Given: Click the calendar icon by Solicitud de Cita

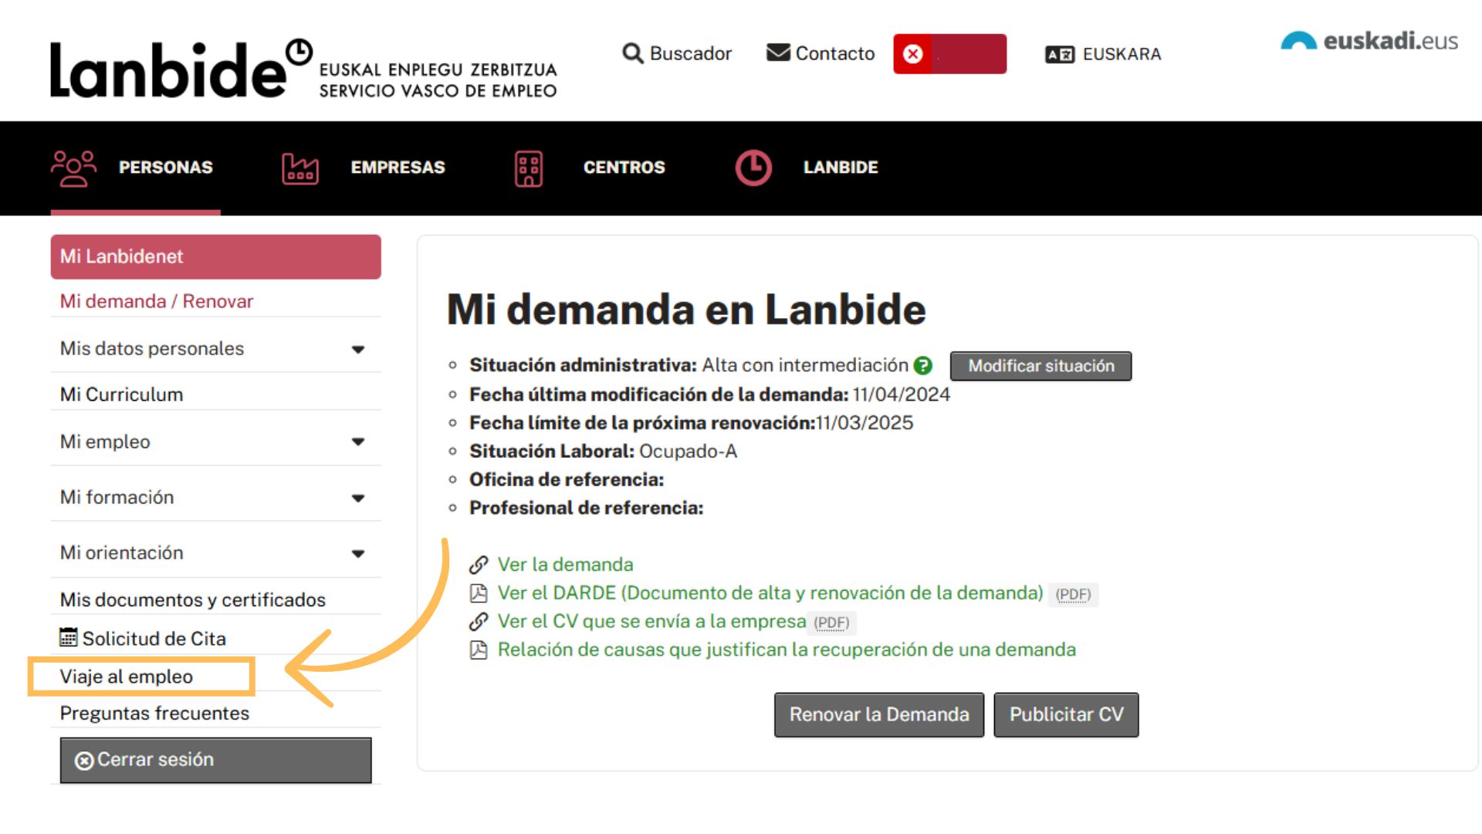Looking at the screenshot, I should [69, 638].
